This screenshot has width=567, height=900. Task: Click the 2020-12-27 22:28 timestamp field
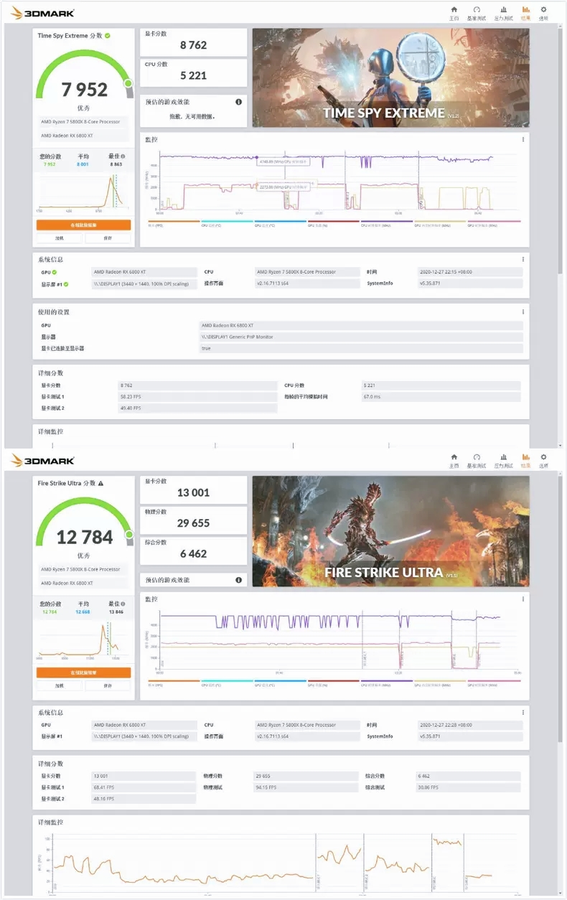point(470,725)
